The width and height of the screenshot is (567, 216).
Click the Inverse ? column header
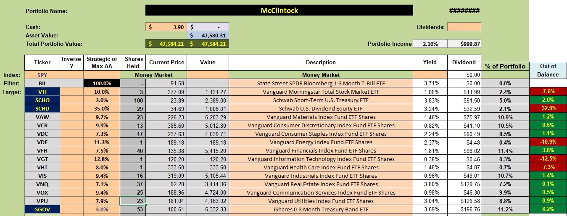pyautogui.click(x=71, y=62)
